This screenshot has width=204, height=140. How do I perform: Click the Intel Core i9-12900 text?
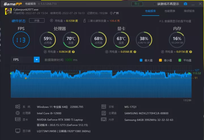(49, 113)
